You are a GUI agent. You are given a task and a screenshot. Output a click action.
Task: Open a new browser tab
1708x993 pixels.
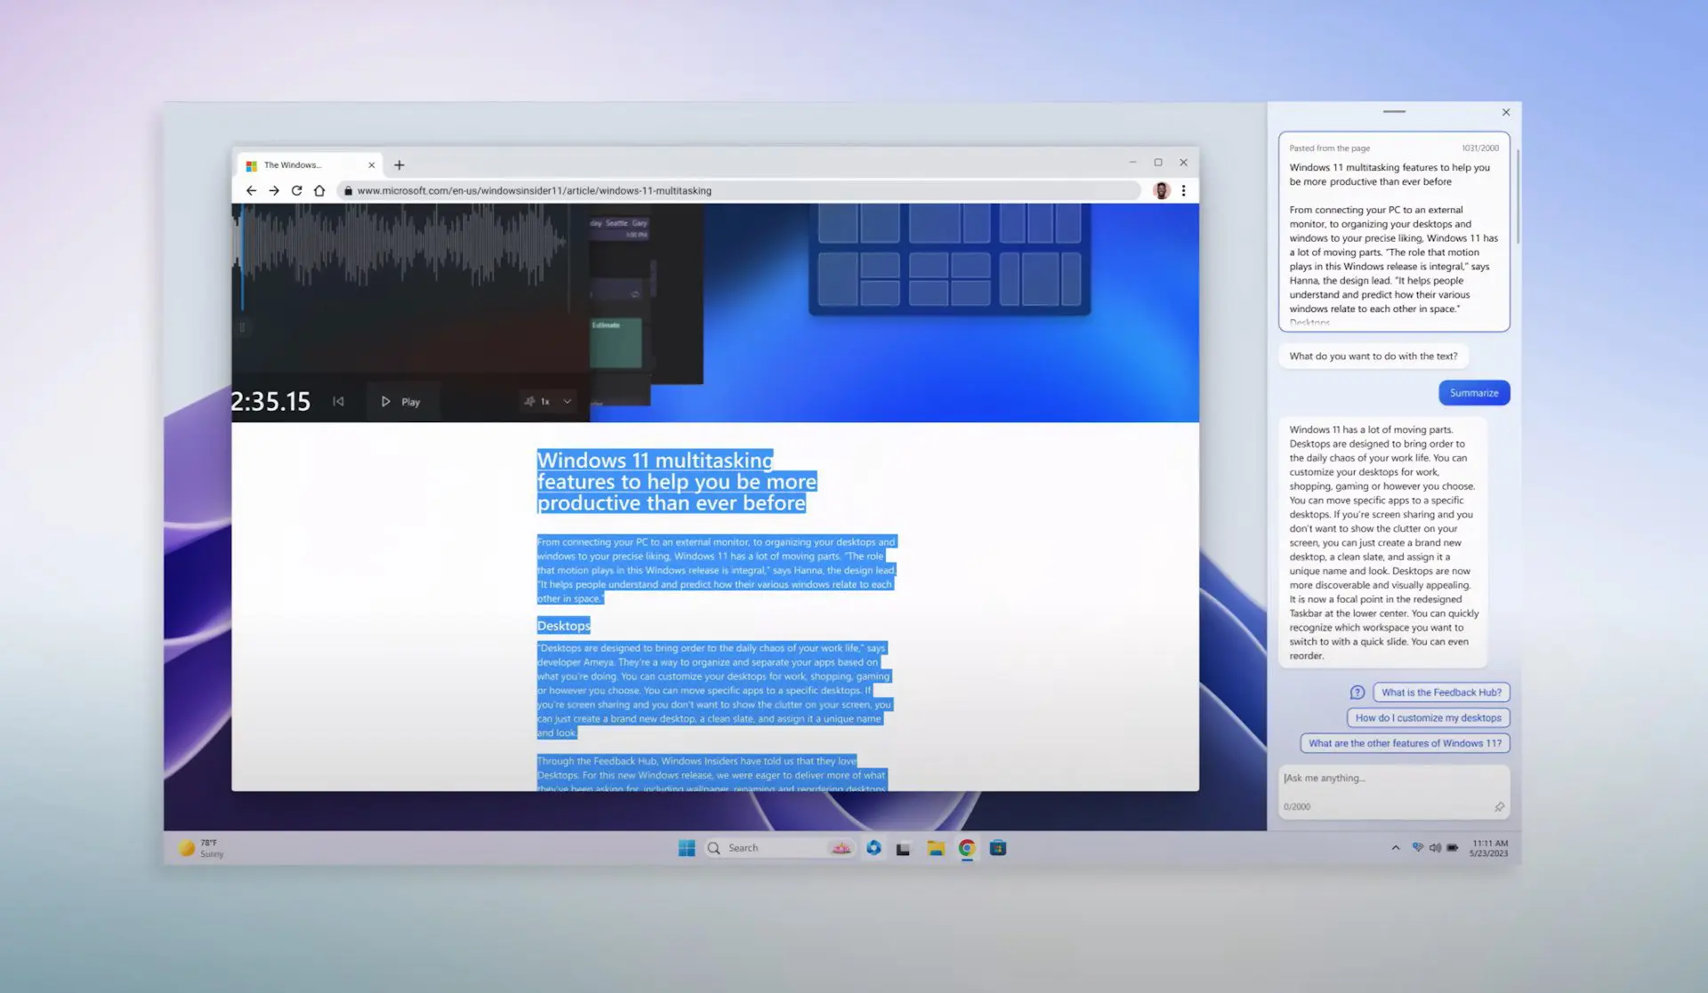[399, 164]
